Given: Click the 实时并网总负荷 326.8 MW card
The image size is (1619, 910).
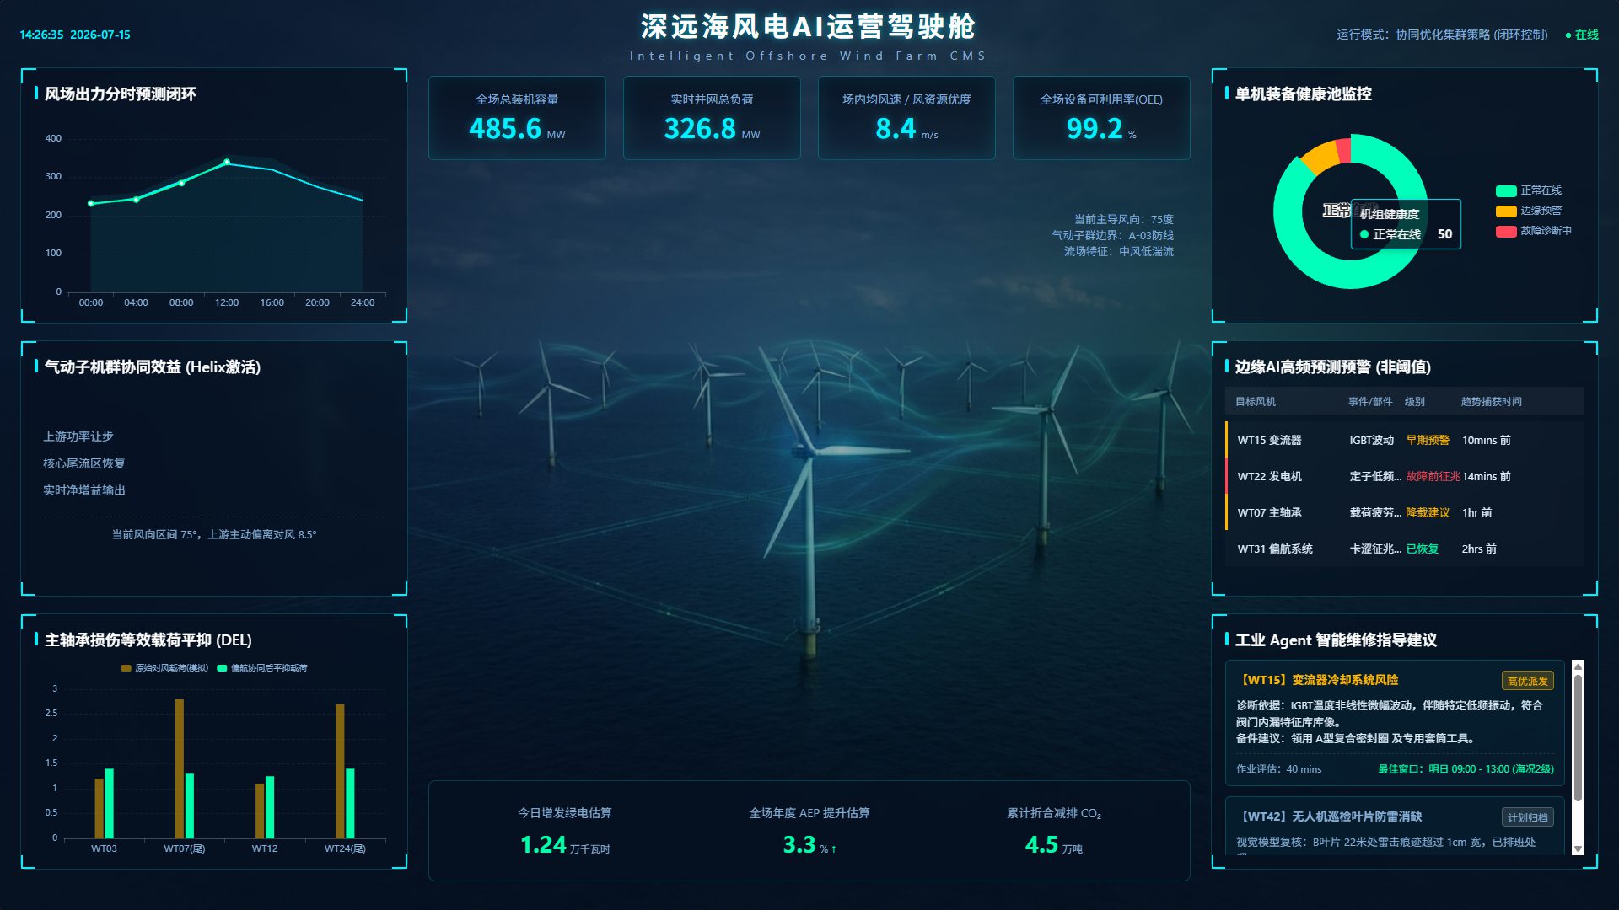Looking at the screenshot, I should tap(712, 118).
